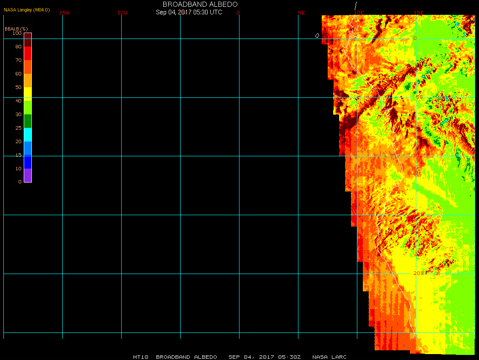Click the 20S latitude label
The width and height of the screenshot is (479, 360).
418,274
